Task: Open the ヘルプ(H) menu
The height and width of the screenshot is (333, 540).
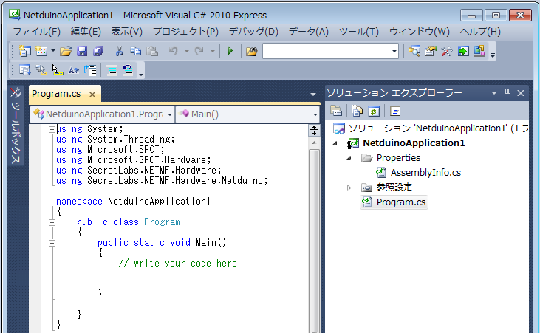Action: click(x=480, y=32)
